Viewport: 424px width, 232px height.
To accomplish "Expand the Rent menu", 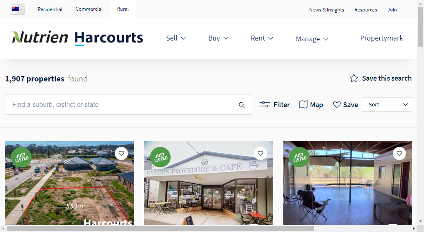I will coord(262,38).
